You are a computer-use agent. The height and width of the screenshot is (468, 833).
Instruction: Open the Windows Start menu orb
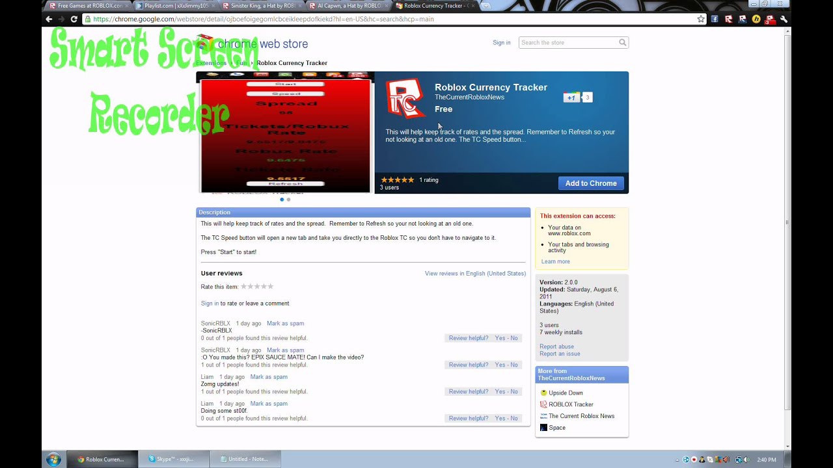click(53, 459)
